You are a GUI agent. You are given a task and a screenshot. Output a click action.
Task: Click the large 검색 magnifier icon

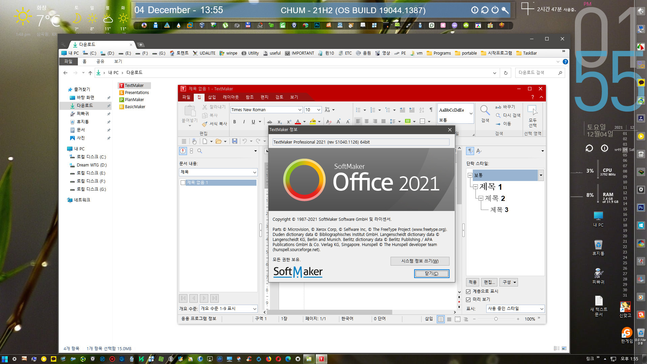coord(485,110)
